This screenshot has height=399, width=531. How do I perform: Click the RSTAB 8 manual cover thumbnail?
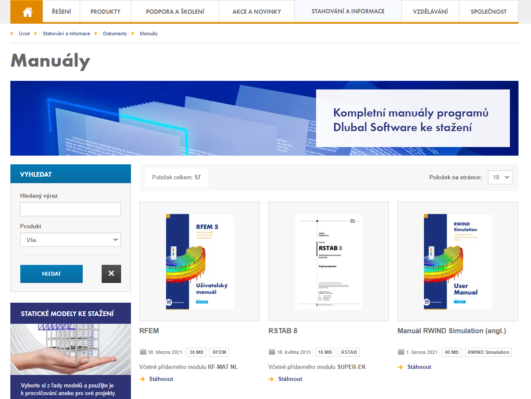tap(328, 261)
